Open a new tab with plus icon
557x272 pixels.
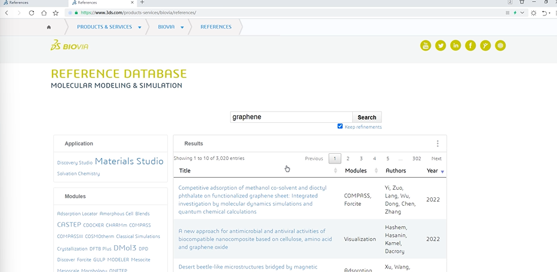click(x=142, y=2)
